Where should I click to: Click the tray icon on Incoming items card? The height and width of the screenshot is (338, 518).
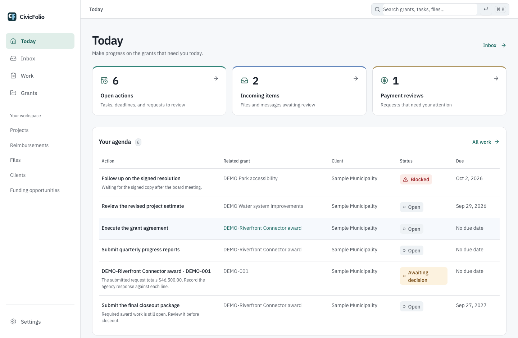click(244, 81)
